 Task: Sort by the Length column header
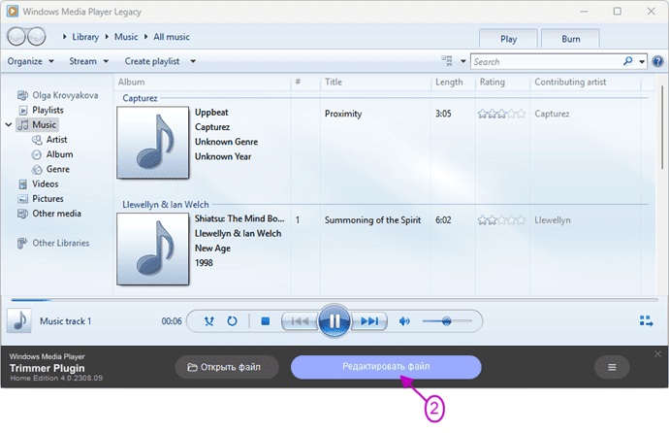click(453, 82)
